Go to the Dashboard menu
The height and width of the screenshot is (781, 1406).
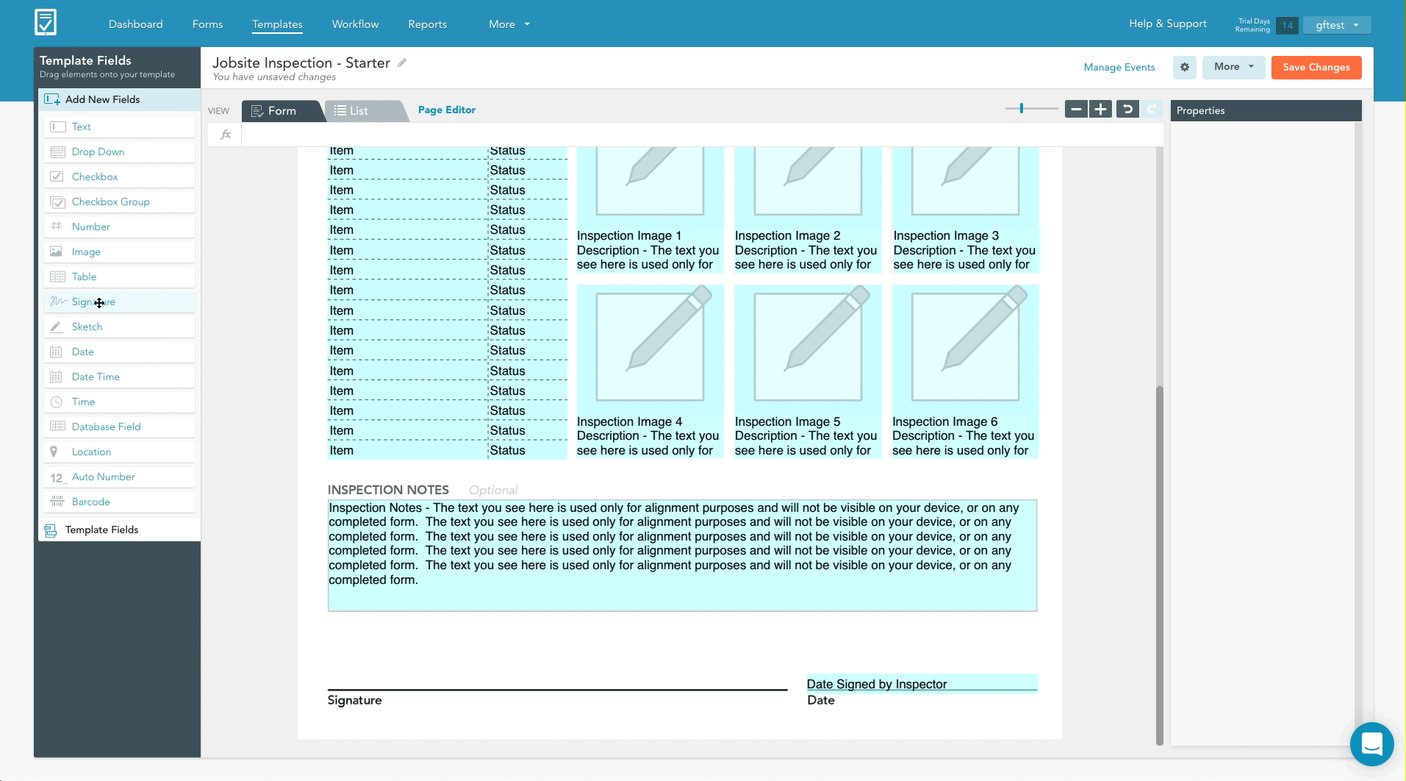point(136,24)
